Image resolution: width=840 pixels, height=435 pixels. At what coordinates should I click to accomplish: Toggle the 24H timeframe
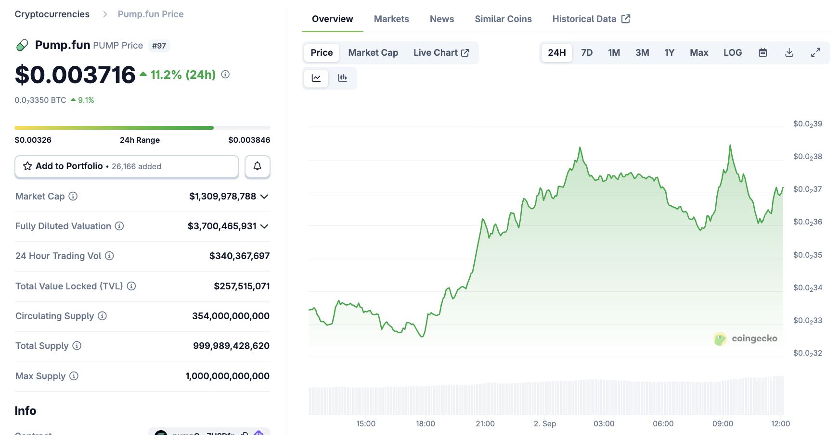[x=556, y=53]
